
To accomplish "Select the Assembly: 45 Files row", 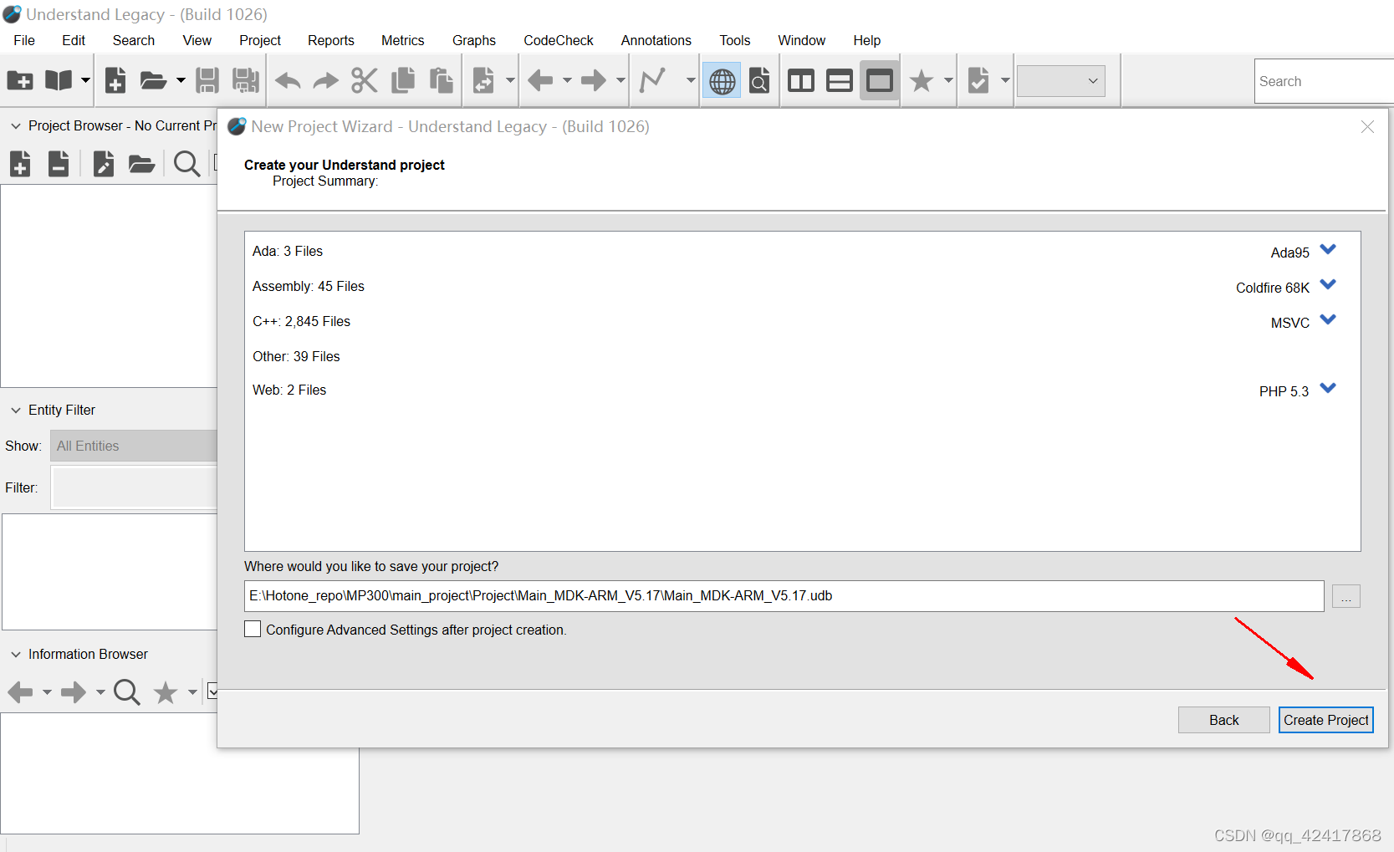I will coord(803,286).
